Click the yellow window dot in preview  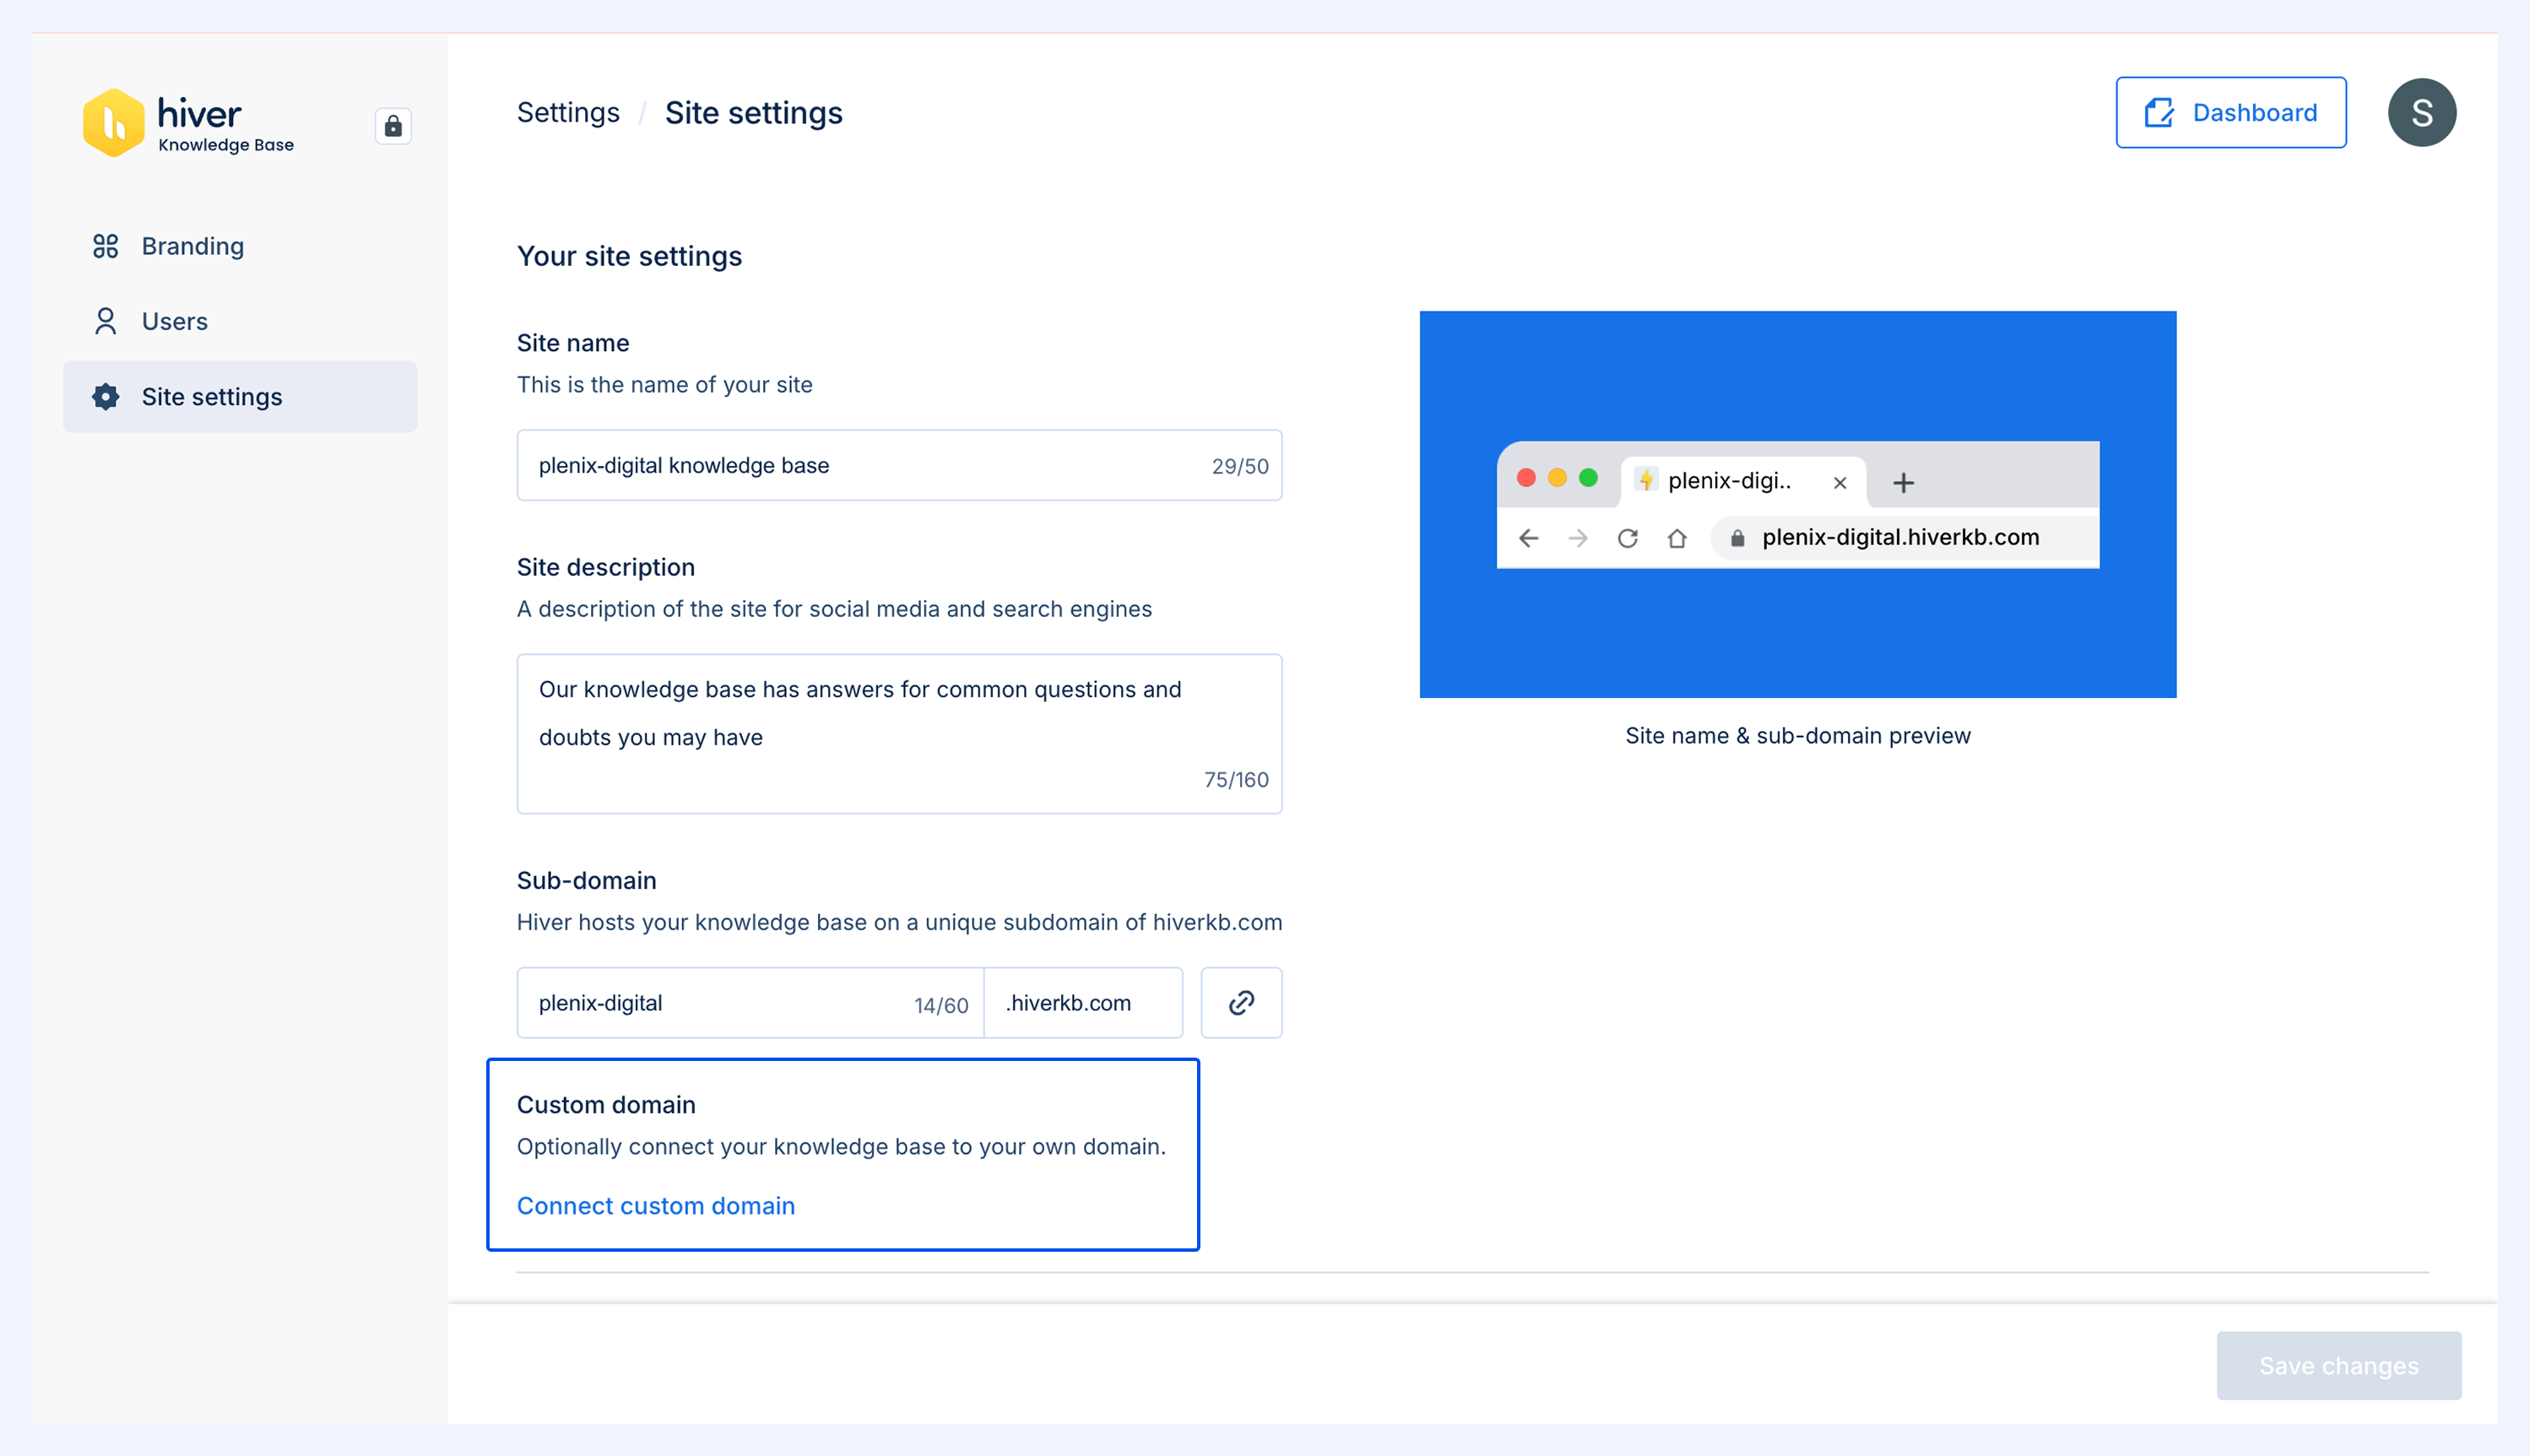(1557, 478)
